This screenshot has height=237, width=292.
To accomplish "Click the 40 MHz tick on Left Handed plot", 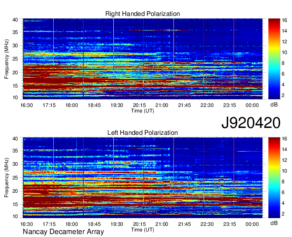I will [15, 139].
